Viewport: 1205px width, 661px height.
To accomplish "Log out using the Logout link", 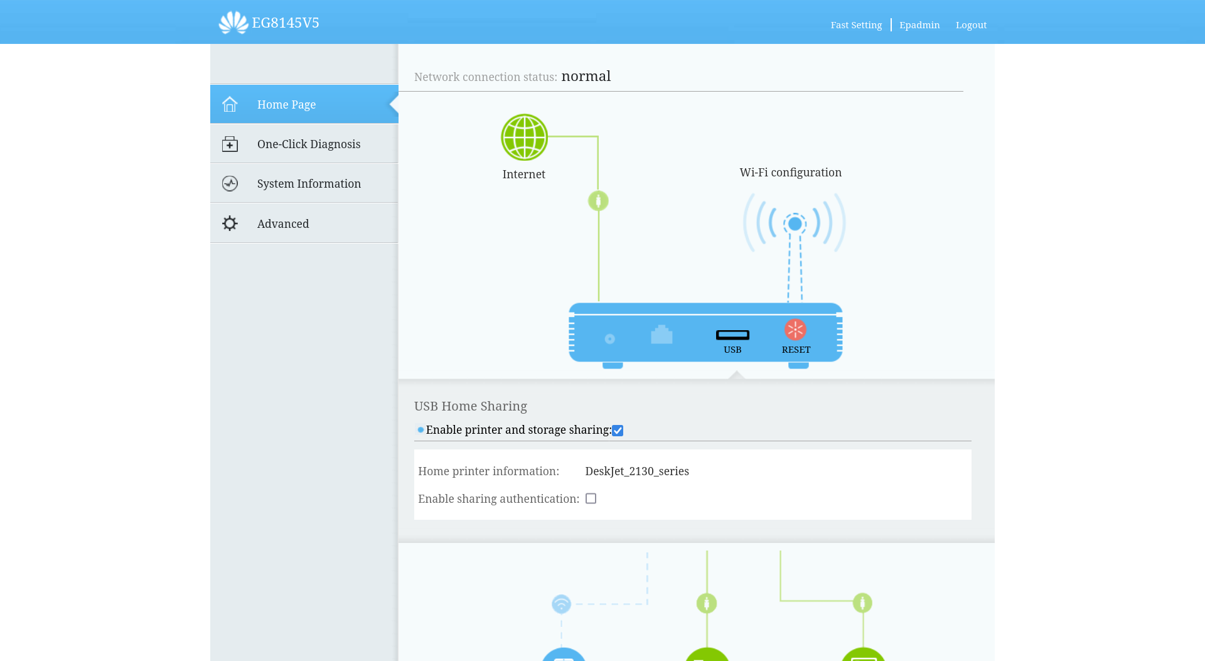I will (x=971, y=25).
